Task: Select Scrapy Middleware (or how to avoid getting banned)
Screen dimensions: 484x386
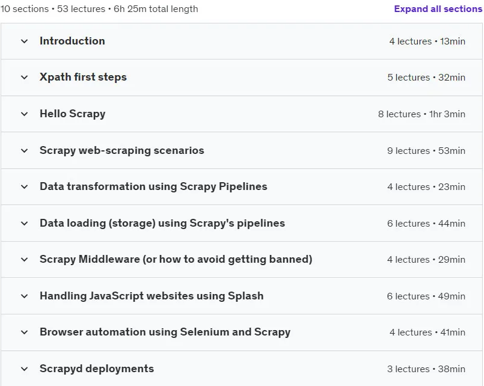Action: 176,259
